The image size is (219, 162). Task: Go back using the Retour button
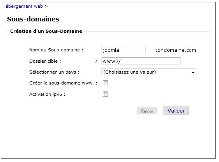147,111
